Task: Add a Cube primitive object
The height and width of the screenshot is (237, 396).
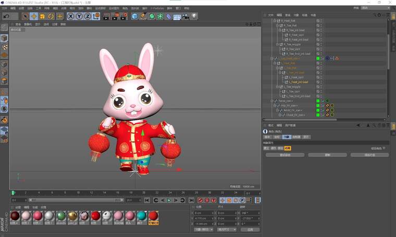Action: click(135, 16)
